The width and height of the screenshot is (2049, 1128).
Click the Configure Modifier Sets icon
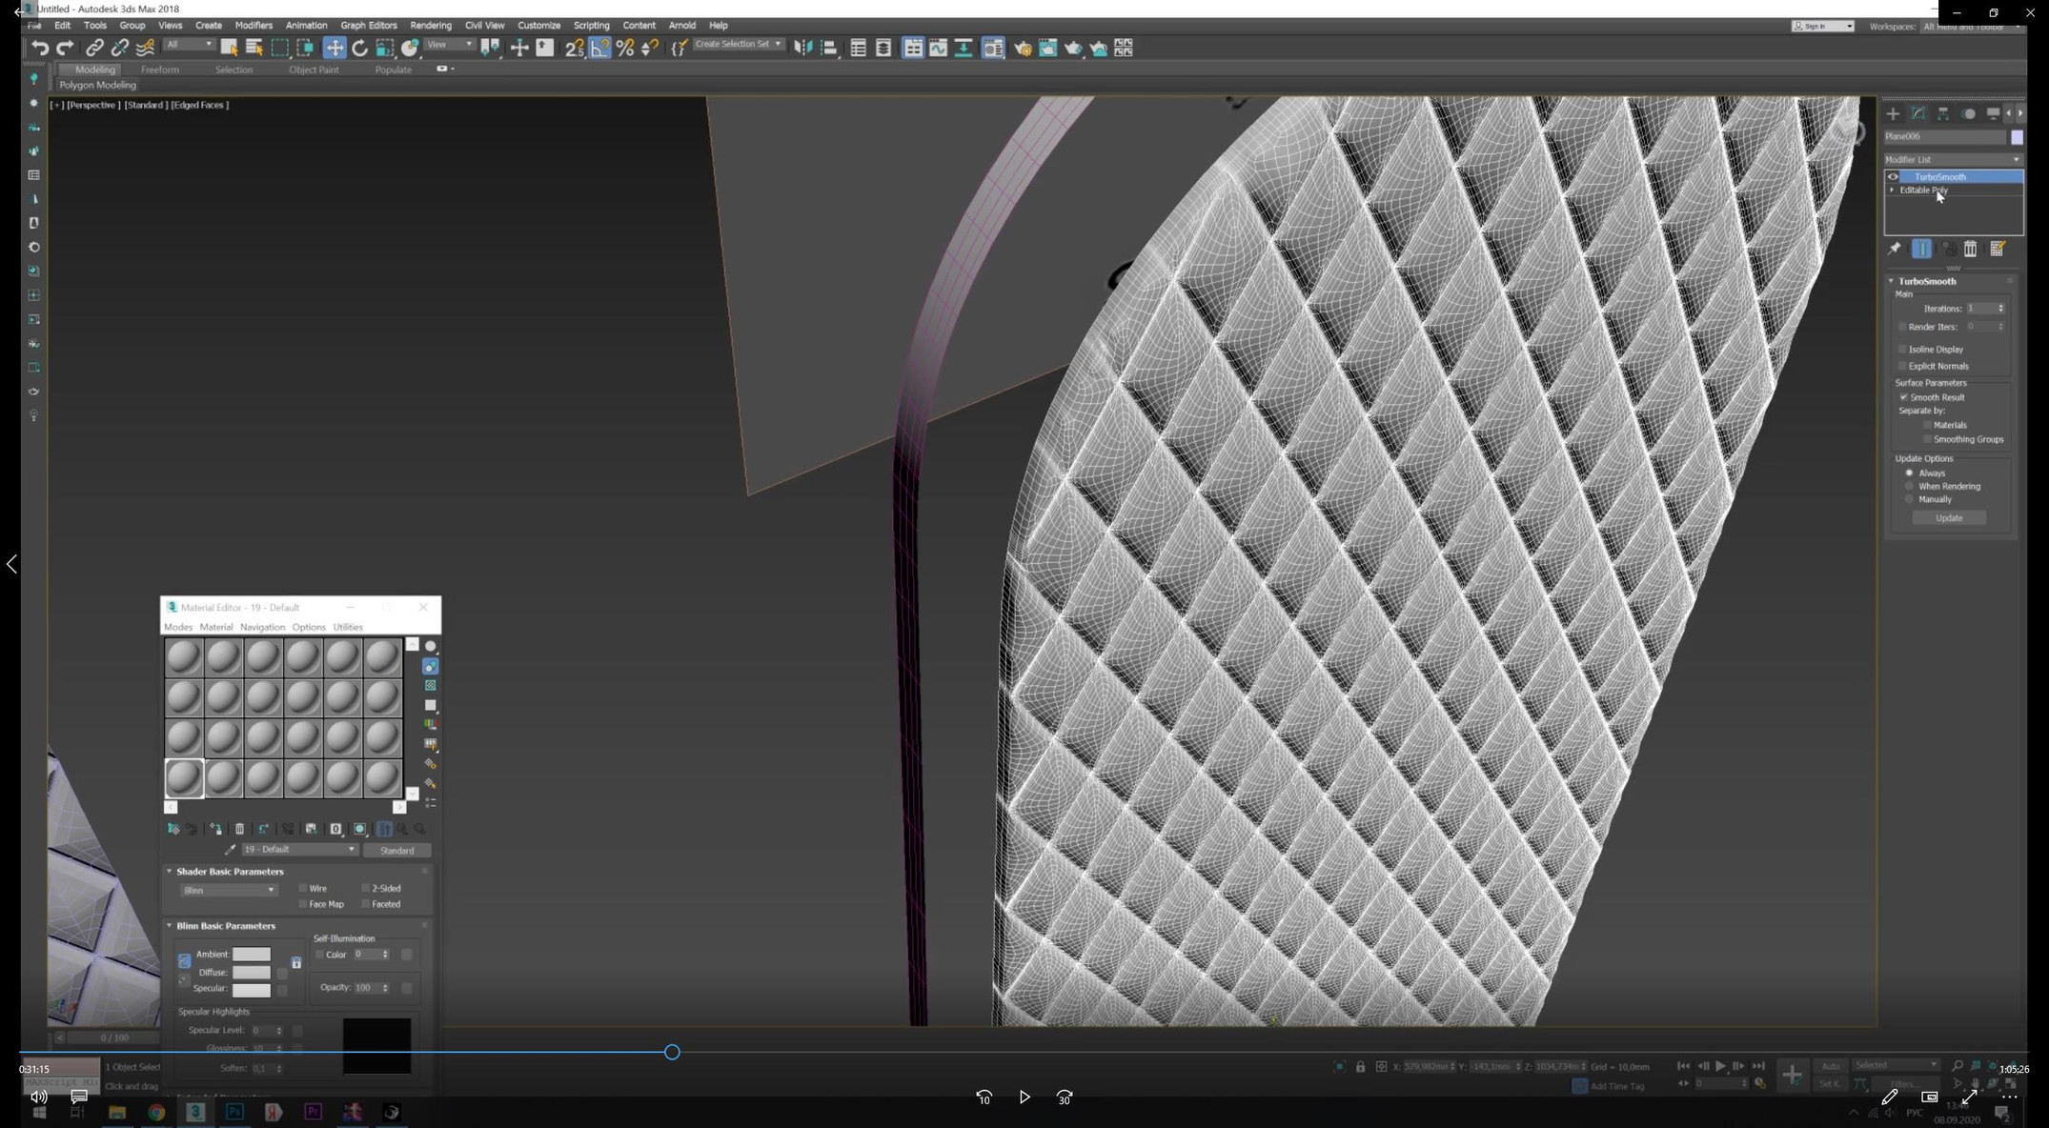[1998, 249]
